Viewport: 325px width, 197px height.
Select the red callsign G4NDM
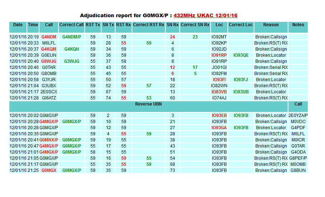[49, 37]
